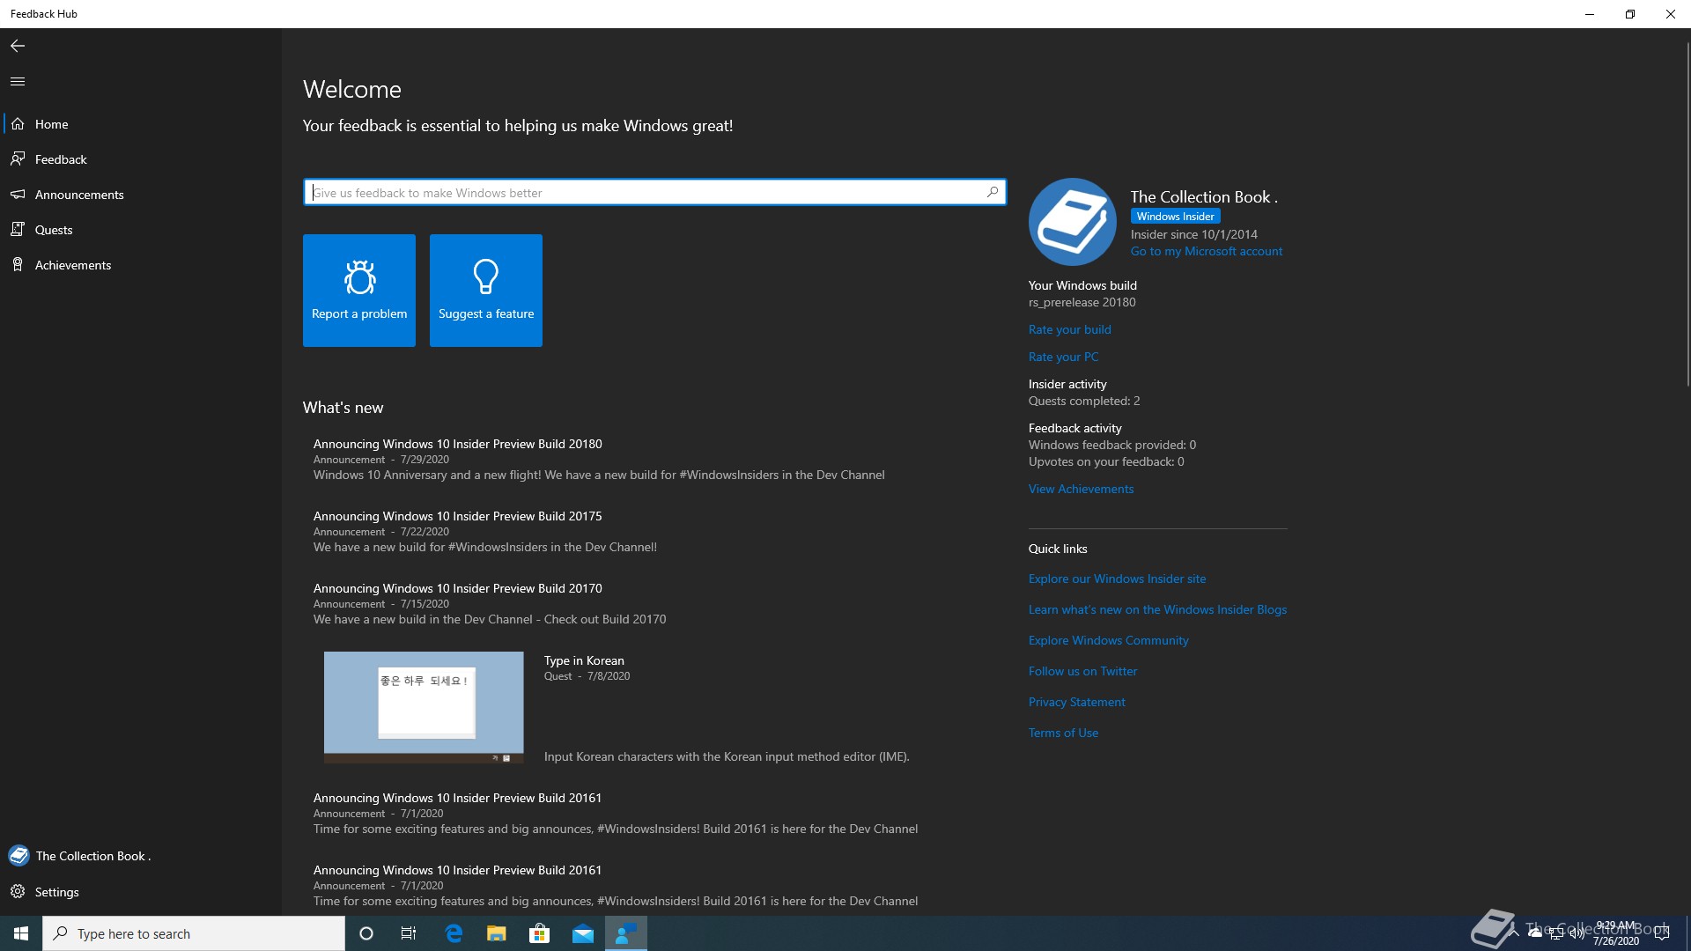This screenshot has height=951, width=1691.
Task: Click the Follow us on Twitter link
Action: click(x=1082, y=671)
